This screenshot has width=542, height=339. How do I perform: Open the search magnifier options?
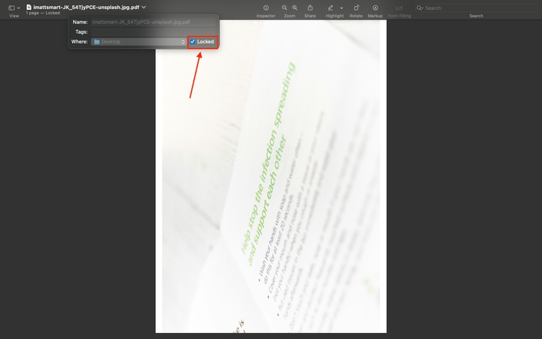pyautogui.click(x=419, y=8)
